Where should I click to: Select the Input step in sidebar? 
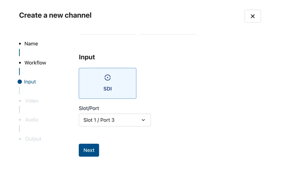click(x=30, y=82)
